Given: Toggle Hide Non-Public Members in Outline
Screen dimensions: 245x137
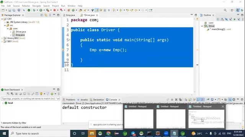Looking at the screenshot, I should [235, 19].
